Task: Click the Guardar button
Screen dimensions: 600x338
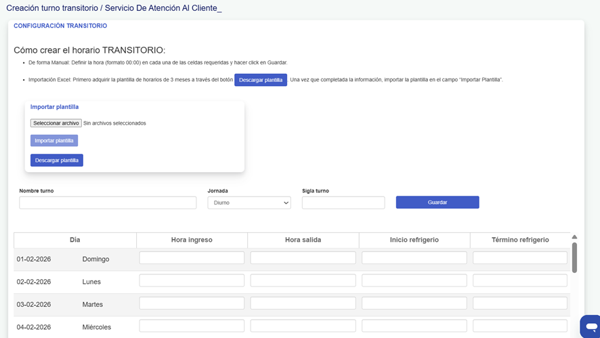Action: coord(437,203)
